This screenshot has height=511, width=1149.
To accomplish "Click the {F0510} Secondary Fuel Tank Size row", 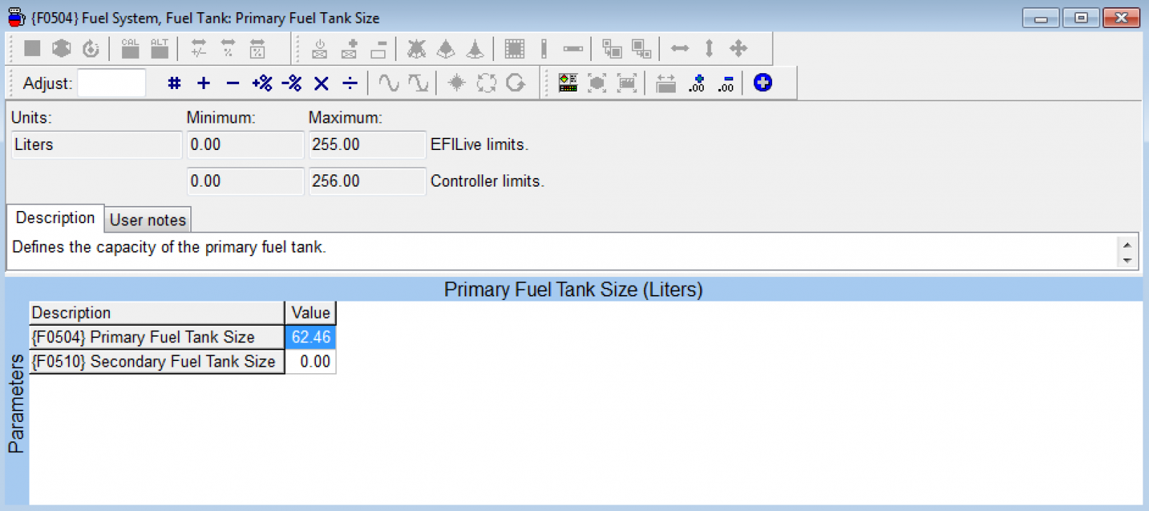I will coord(182,362).
